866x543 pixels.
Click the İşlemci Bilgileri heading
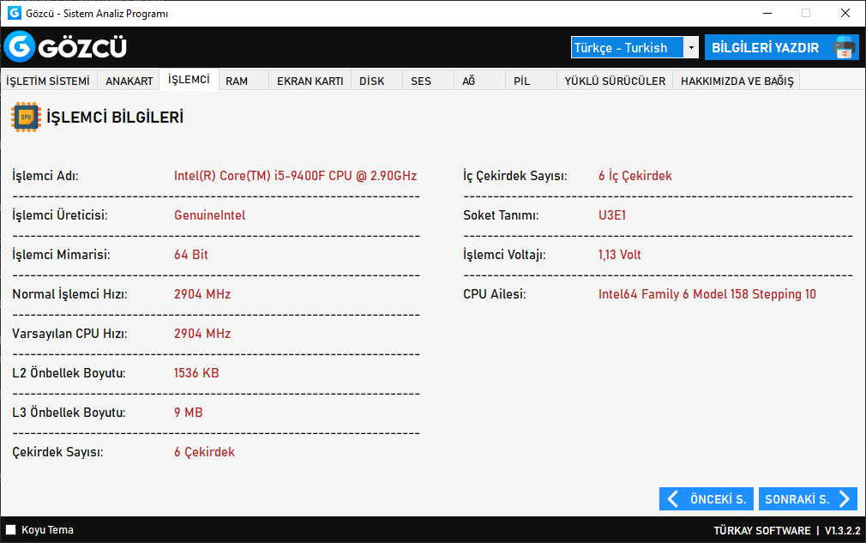(x=115, y=118)
